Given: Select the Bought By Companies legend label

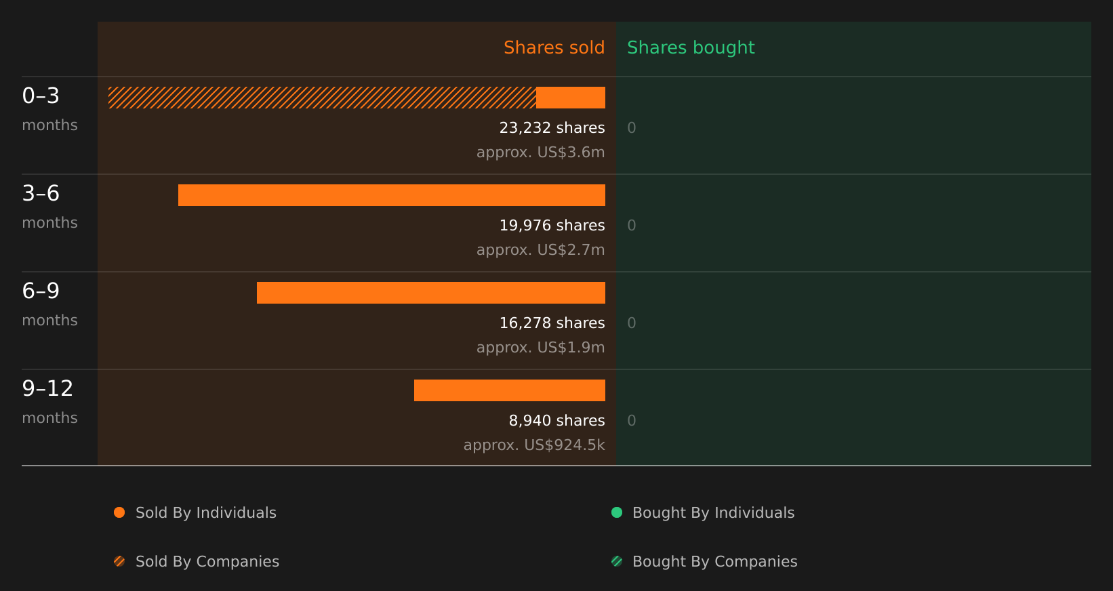Looking at the screenshot, I should pyautogui.click(x=714, y=562).
